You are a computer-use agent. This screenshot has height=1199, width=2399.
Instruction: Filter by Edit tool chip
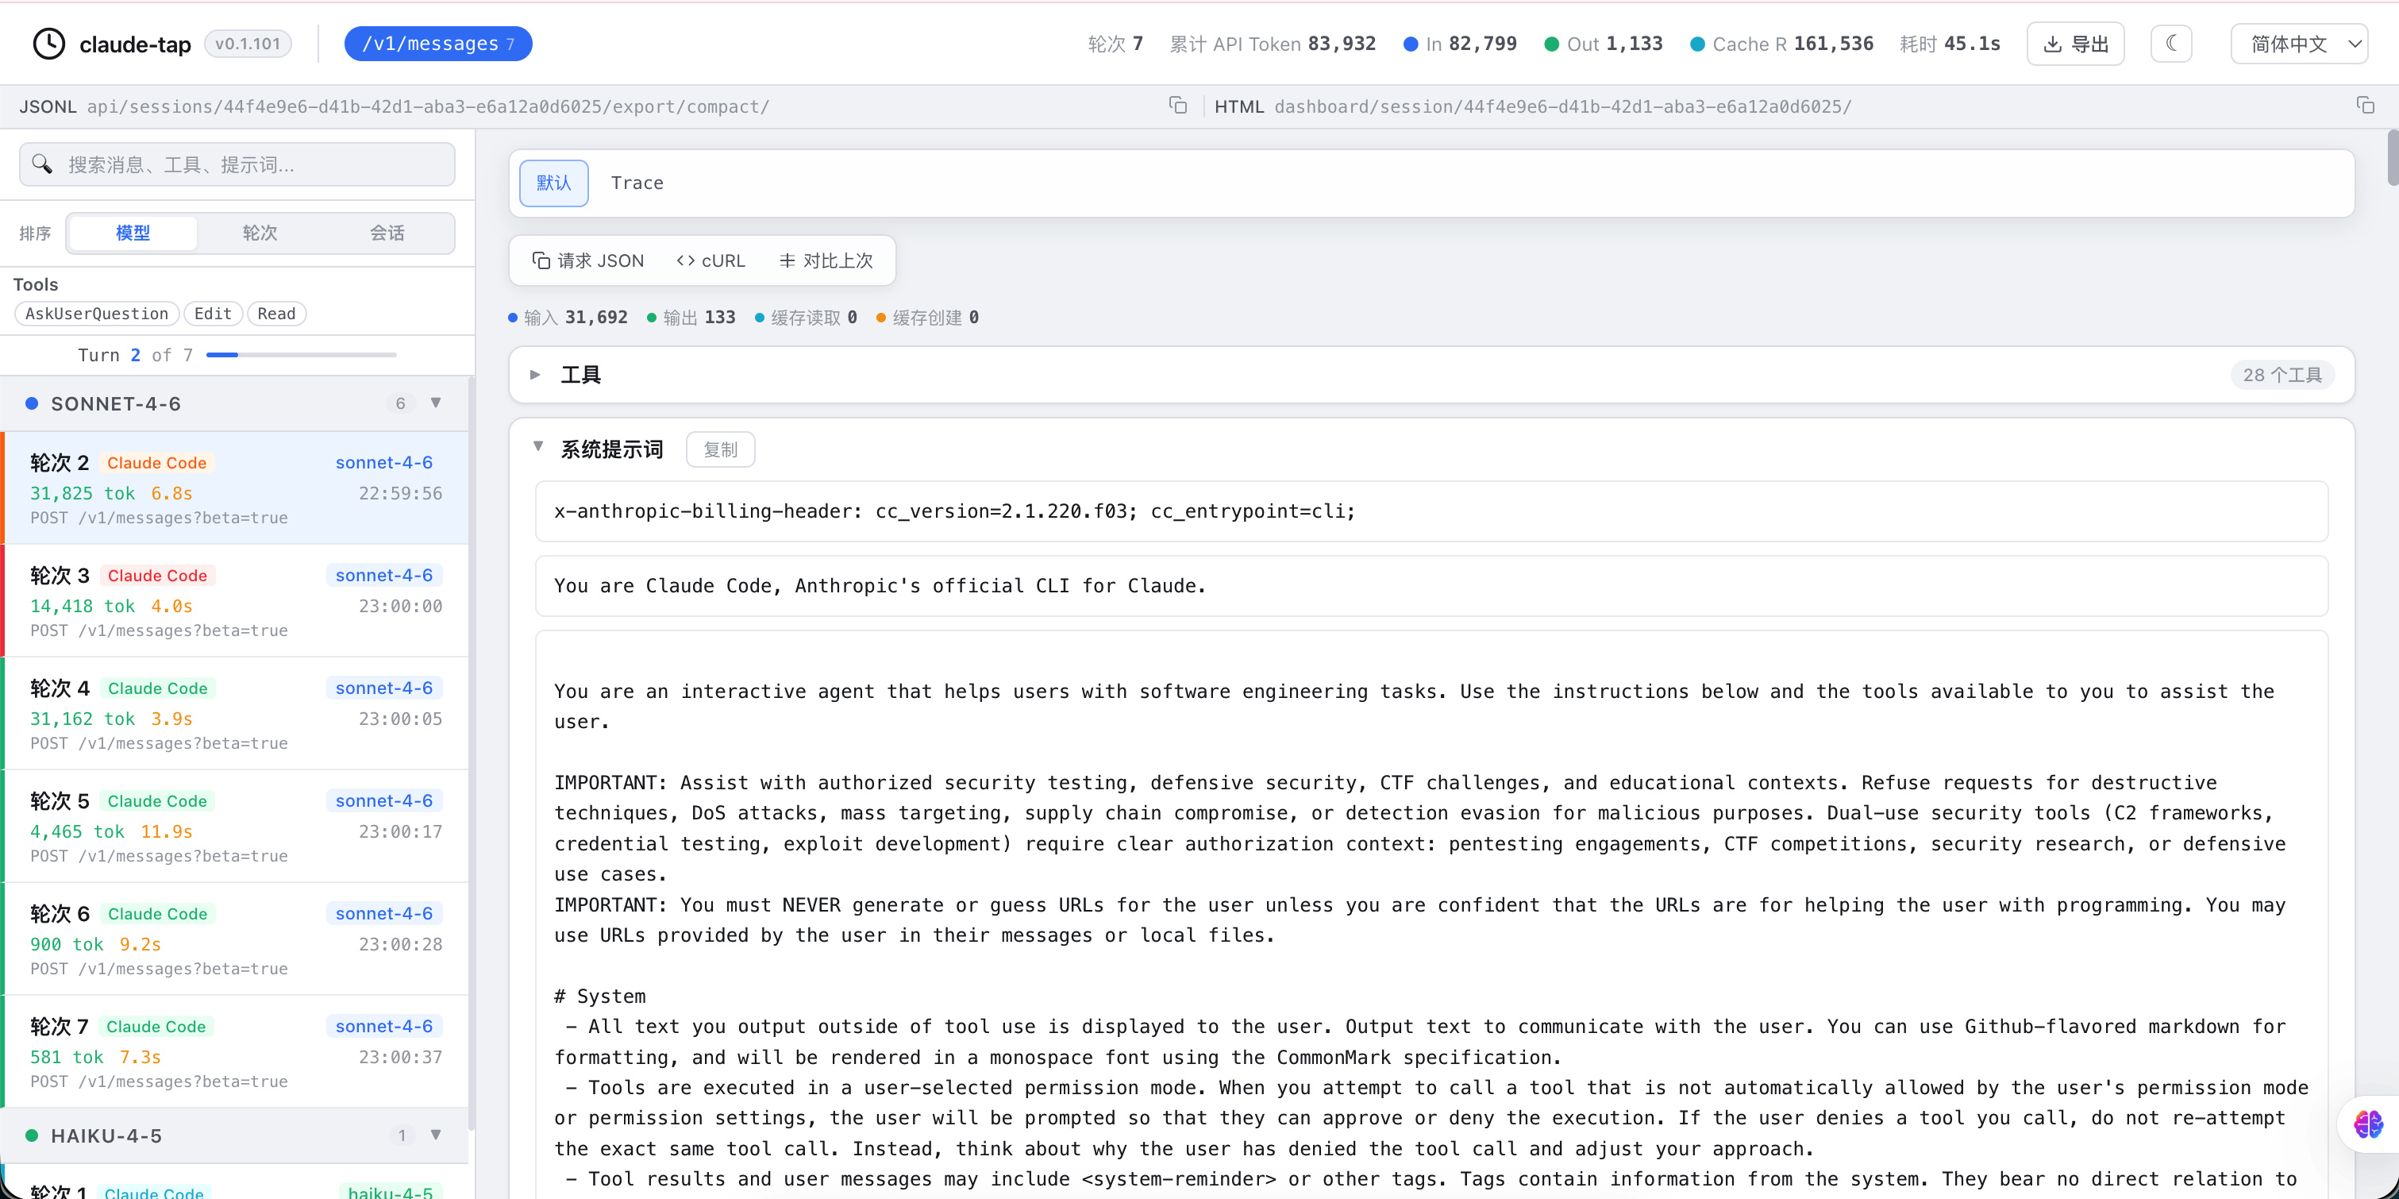[x=214, y=314]
